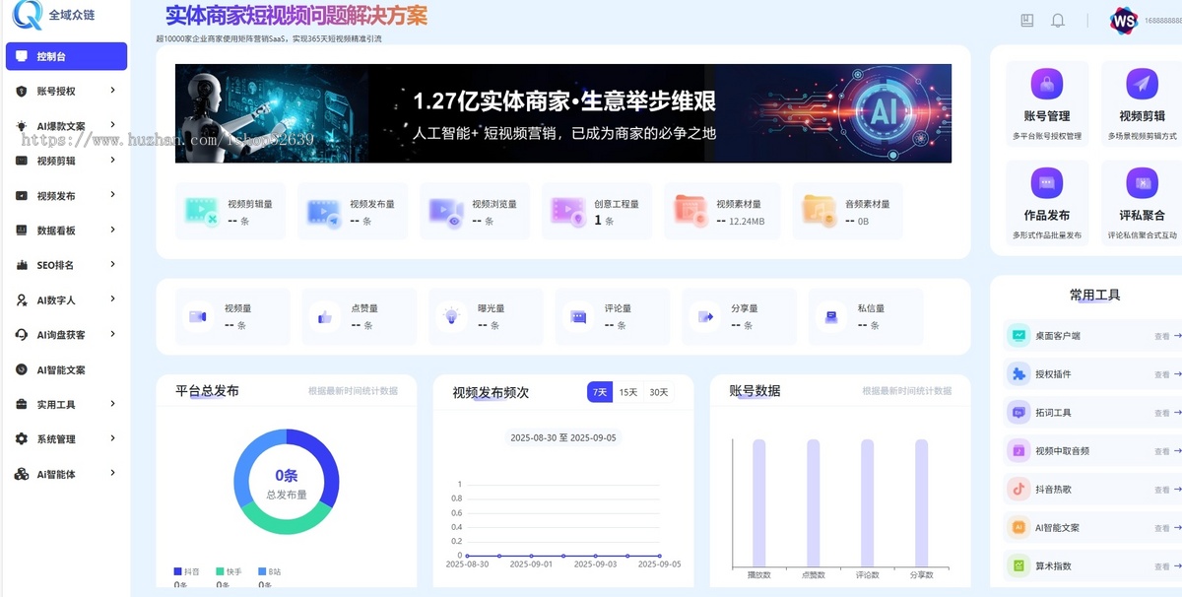Viewport: 1182px width, 597px height.
Task: Select the 控制台 sidebar item
Action: (x=66, y=56)
